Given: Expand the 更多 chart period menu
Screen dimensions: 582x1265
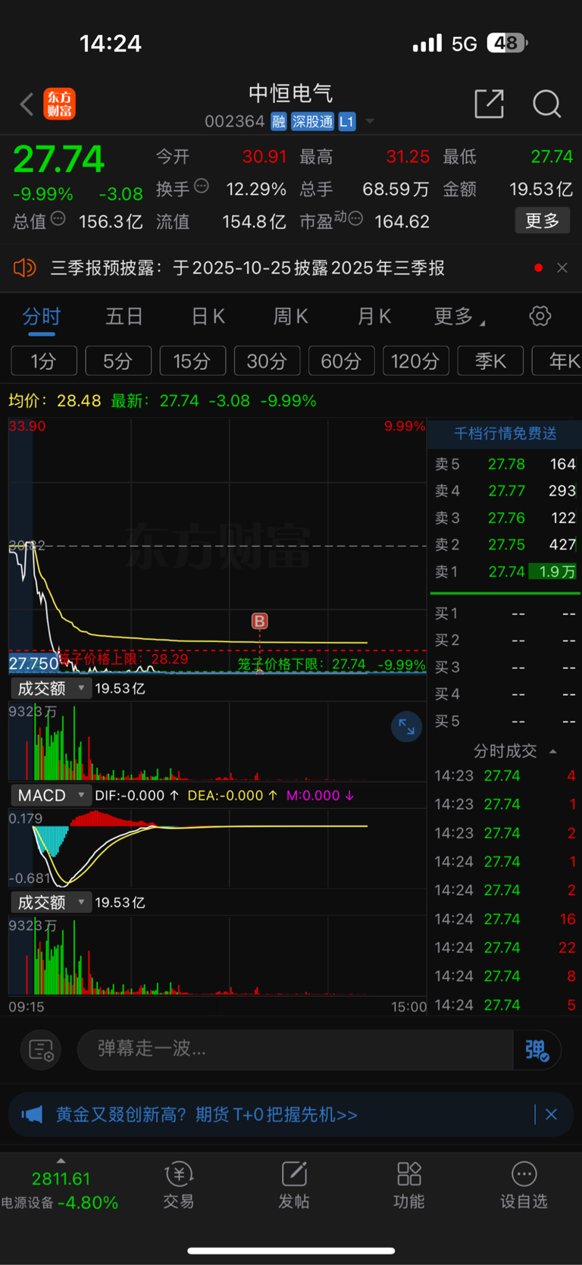Looking at the screenshot, I should [x=459, y=316].
